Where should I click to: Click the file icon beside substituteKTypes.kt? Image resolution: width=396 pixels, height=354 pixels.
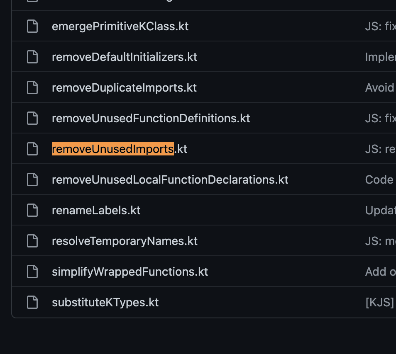point(32,302)
